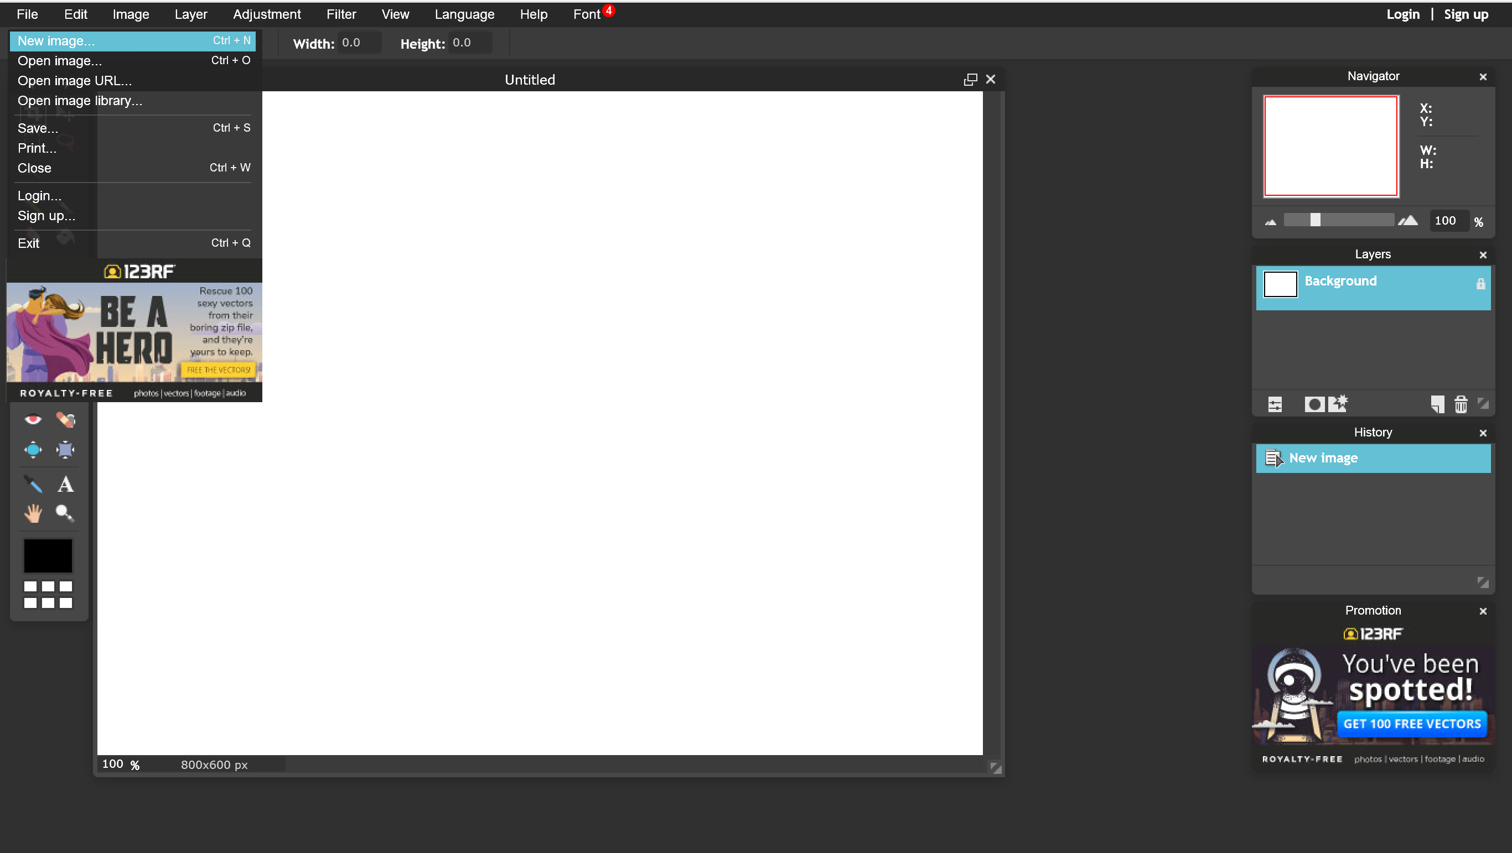Open layer settings sliders icon
1512x853 pixels.
click(1275, 404)
